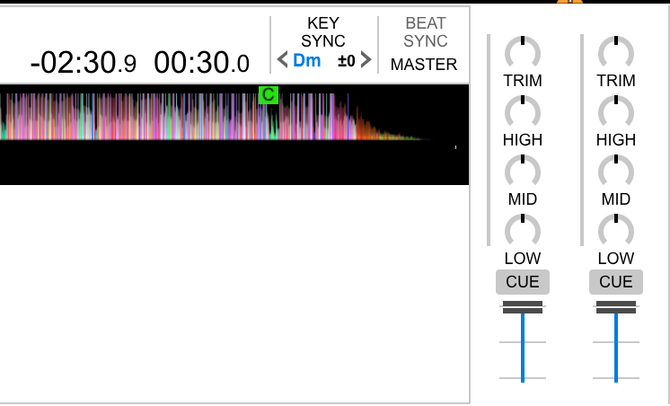The width and height of the screenshot is (670, 406).
Task: Click the remaining time display -02:30.9
Action: pyautogui.click(x=84, y=63)
